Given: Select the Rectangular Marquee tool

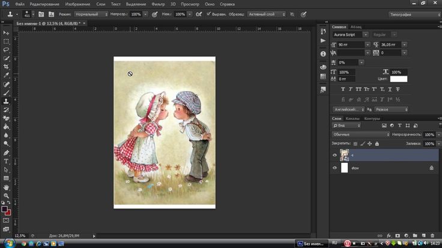Looking at the screenshot, I should click(6, 41).
